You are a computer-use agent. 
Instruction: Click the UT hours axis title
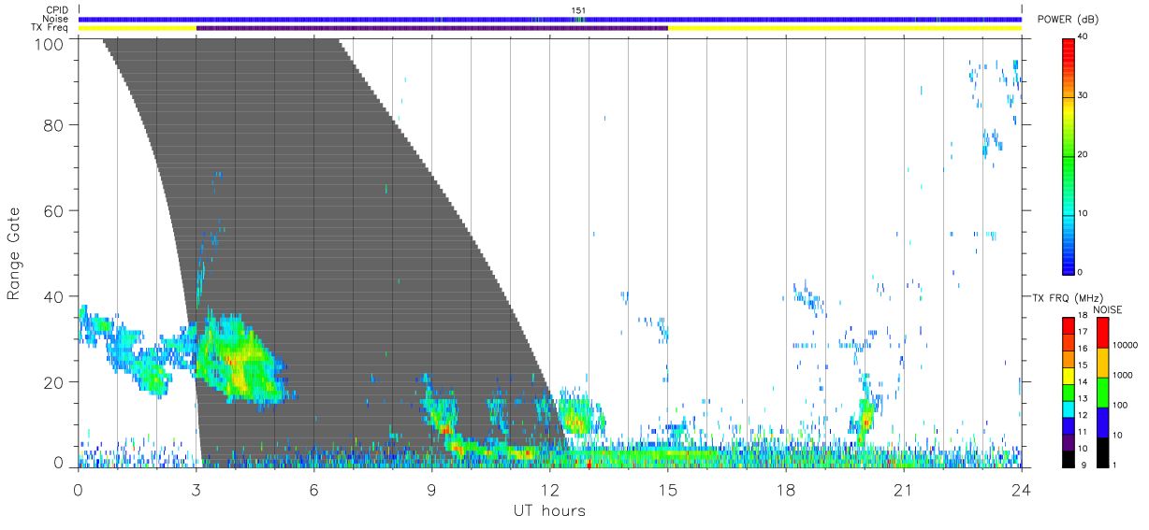click(549, 510)
